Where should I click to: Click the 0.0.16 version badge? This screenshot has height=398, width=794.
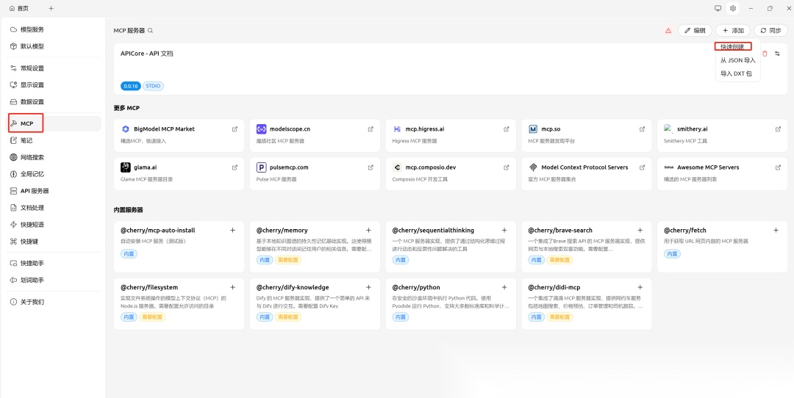[x=131, y=86]
